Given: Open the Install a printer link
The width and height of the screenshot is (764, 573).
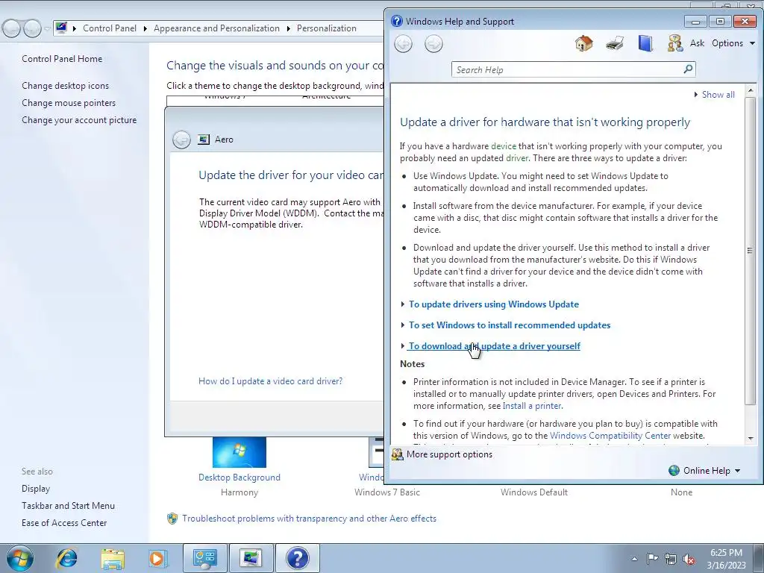Looking at the screenshot, I should 532,406.
